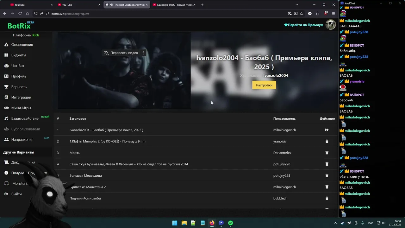Open File Explorer from the taskbar
405x228 pixels.
coord(184,223)
